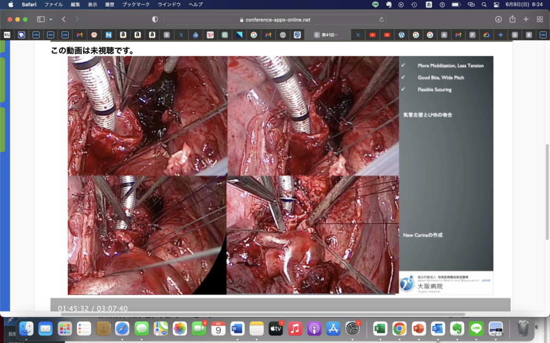The image size is (550, 343).
Task: Reload the page with the refresh icon
Action: pyautogui.click(x=382, y=19)
